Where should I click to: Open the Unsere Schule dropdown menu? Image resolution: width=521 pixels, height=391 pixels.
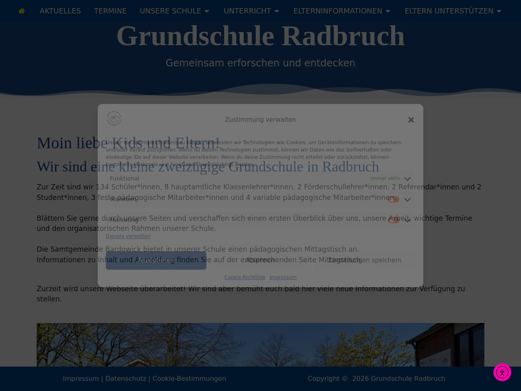175,11
